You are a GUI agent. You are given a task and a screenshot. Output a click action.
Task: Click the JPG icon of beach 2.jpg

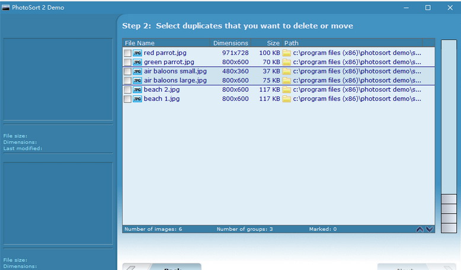[137, 89]
